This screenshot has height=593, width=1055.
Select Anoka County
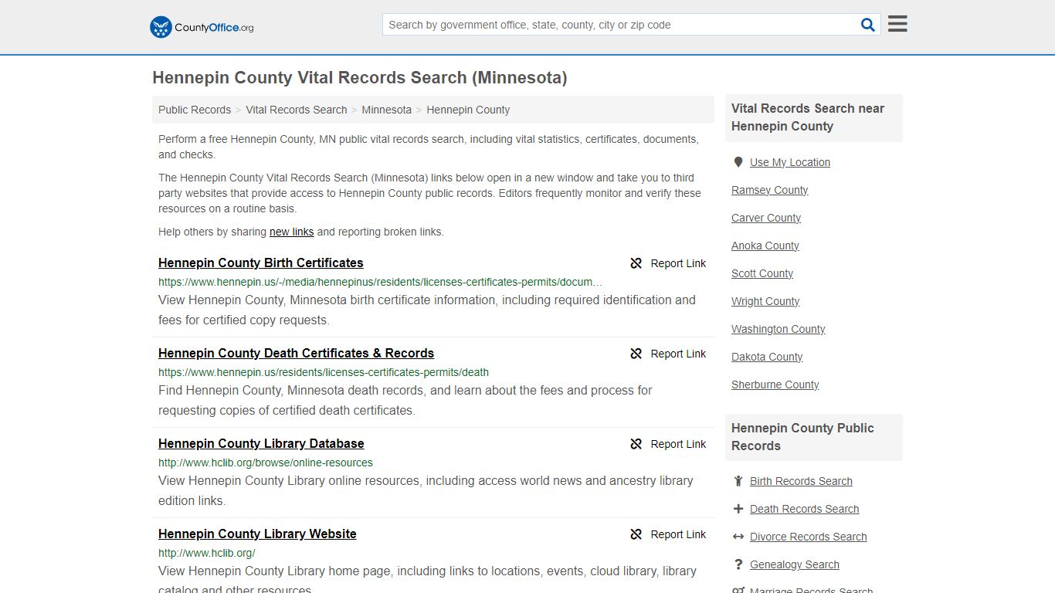(x=765, y=246)
